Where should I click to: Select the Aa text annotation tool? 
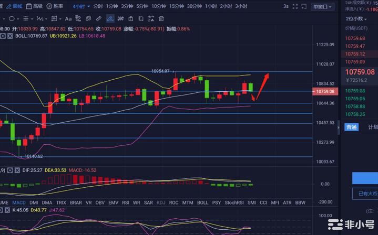click(x=68, y=18)
